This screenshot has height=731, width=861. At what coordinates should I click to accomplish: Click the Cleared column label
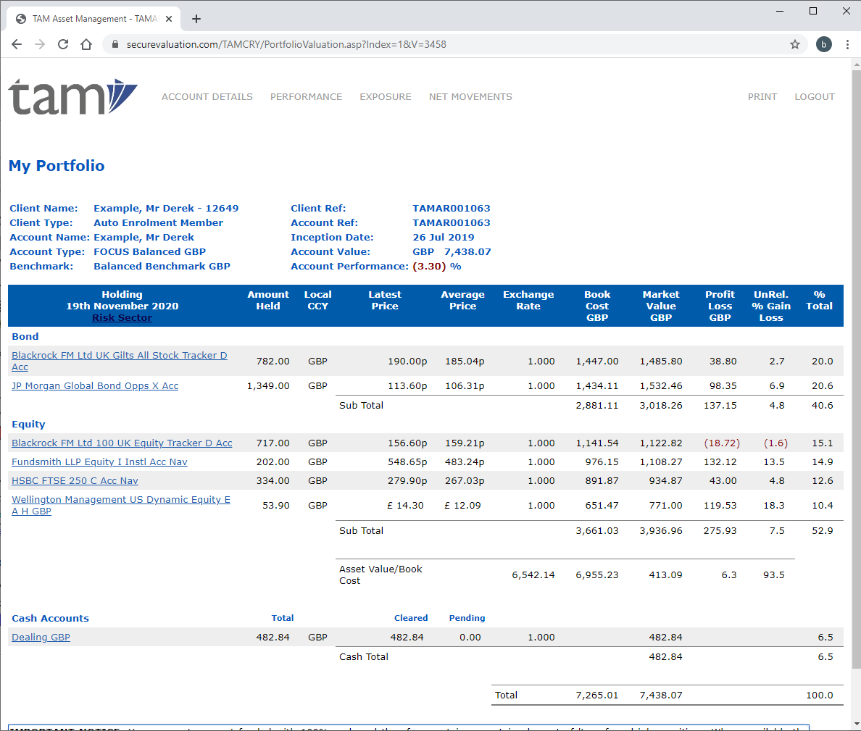pyautogui.click(x=411, y=618)
